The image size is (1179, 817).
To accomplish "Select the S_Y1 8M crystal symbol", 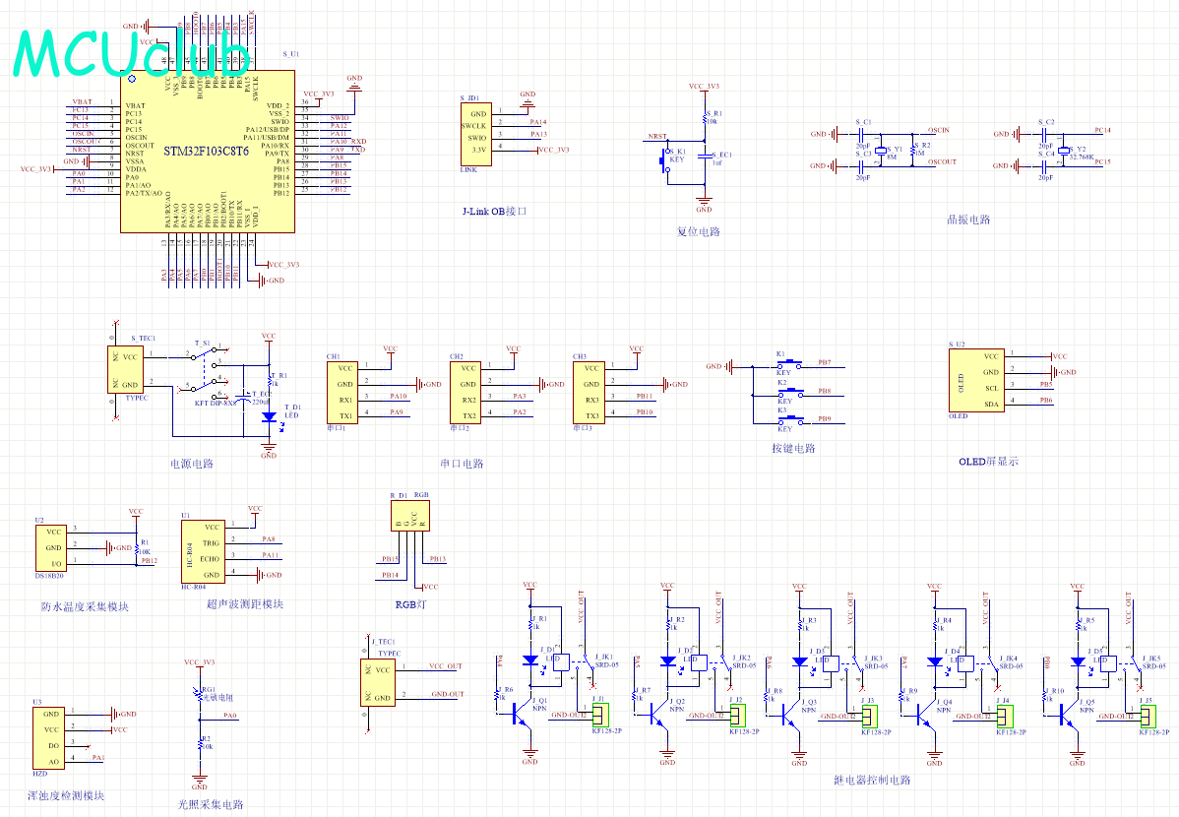I will [882, 151].
